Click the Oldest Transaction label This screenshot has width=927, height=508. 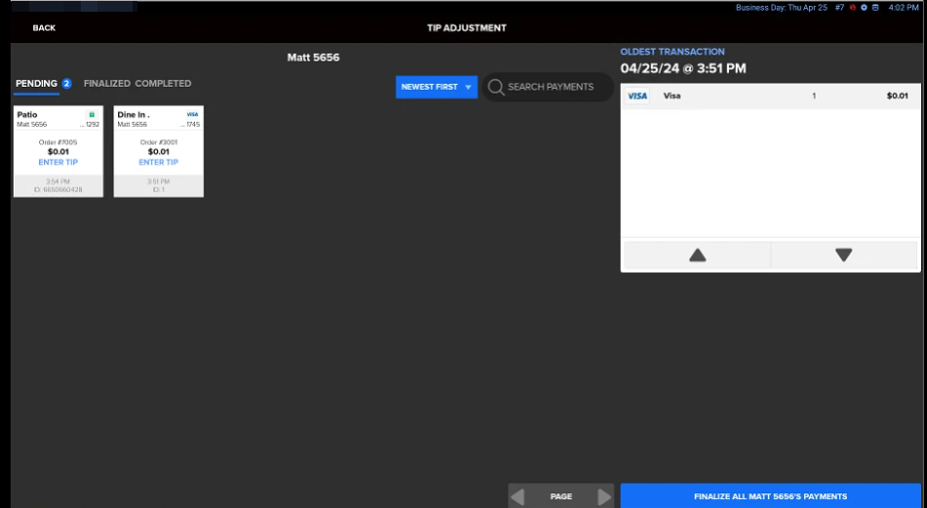673,52
